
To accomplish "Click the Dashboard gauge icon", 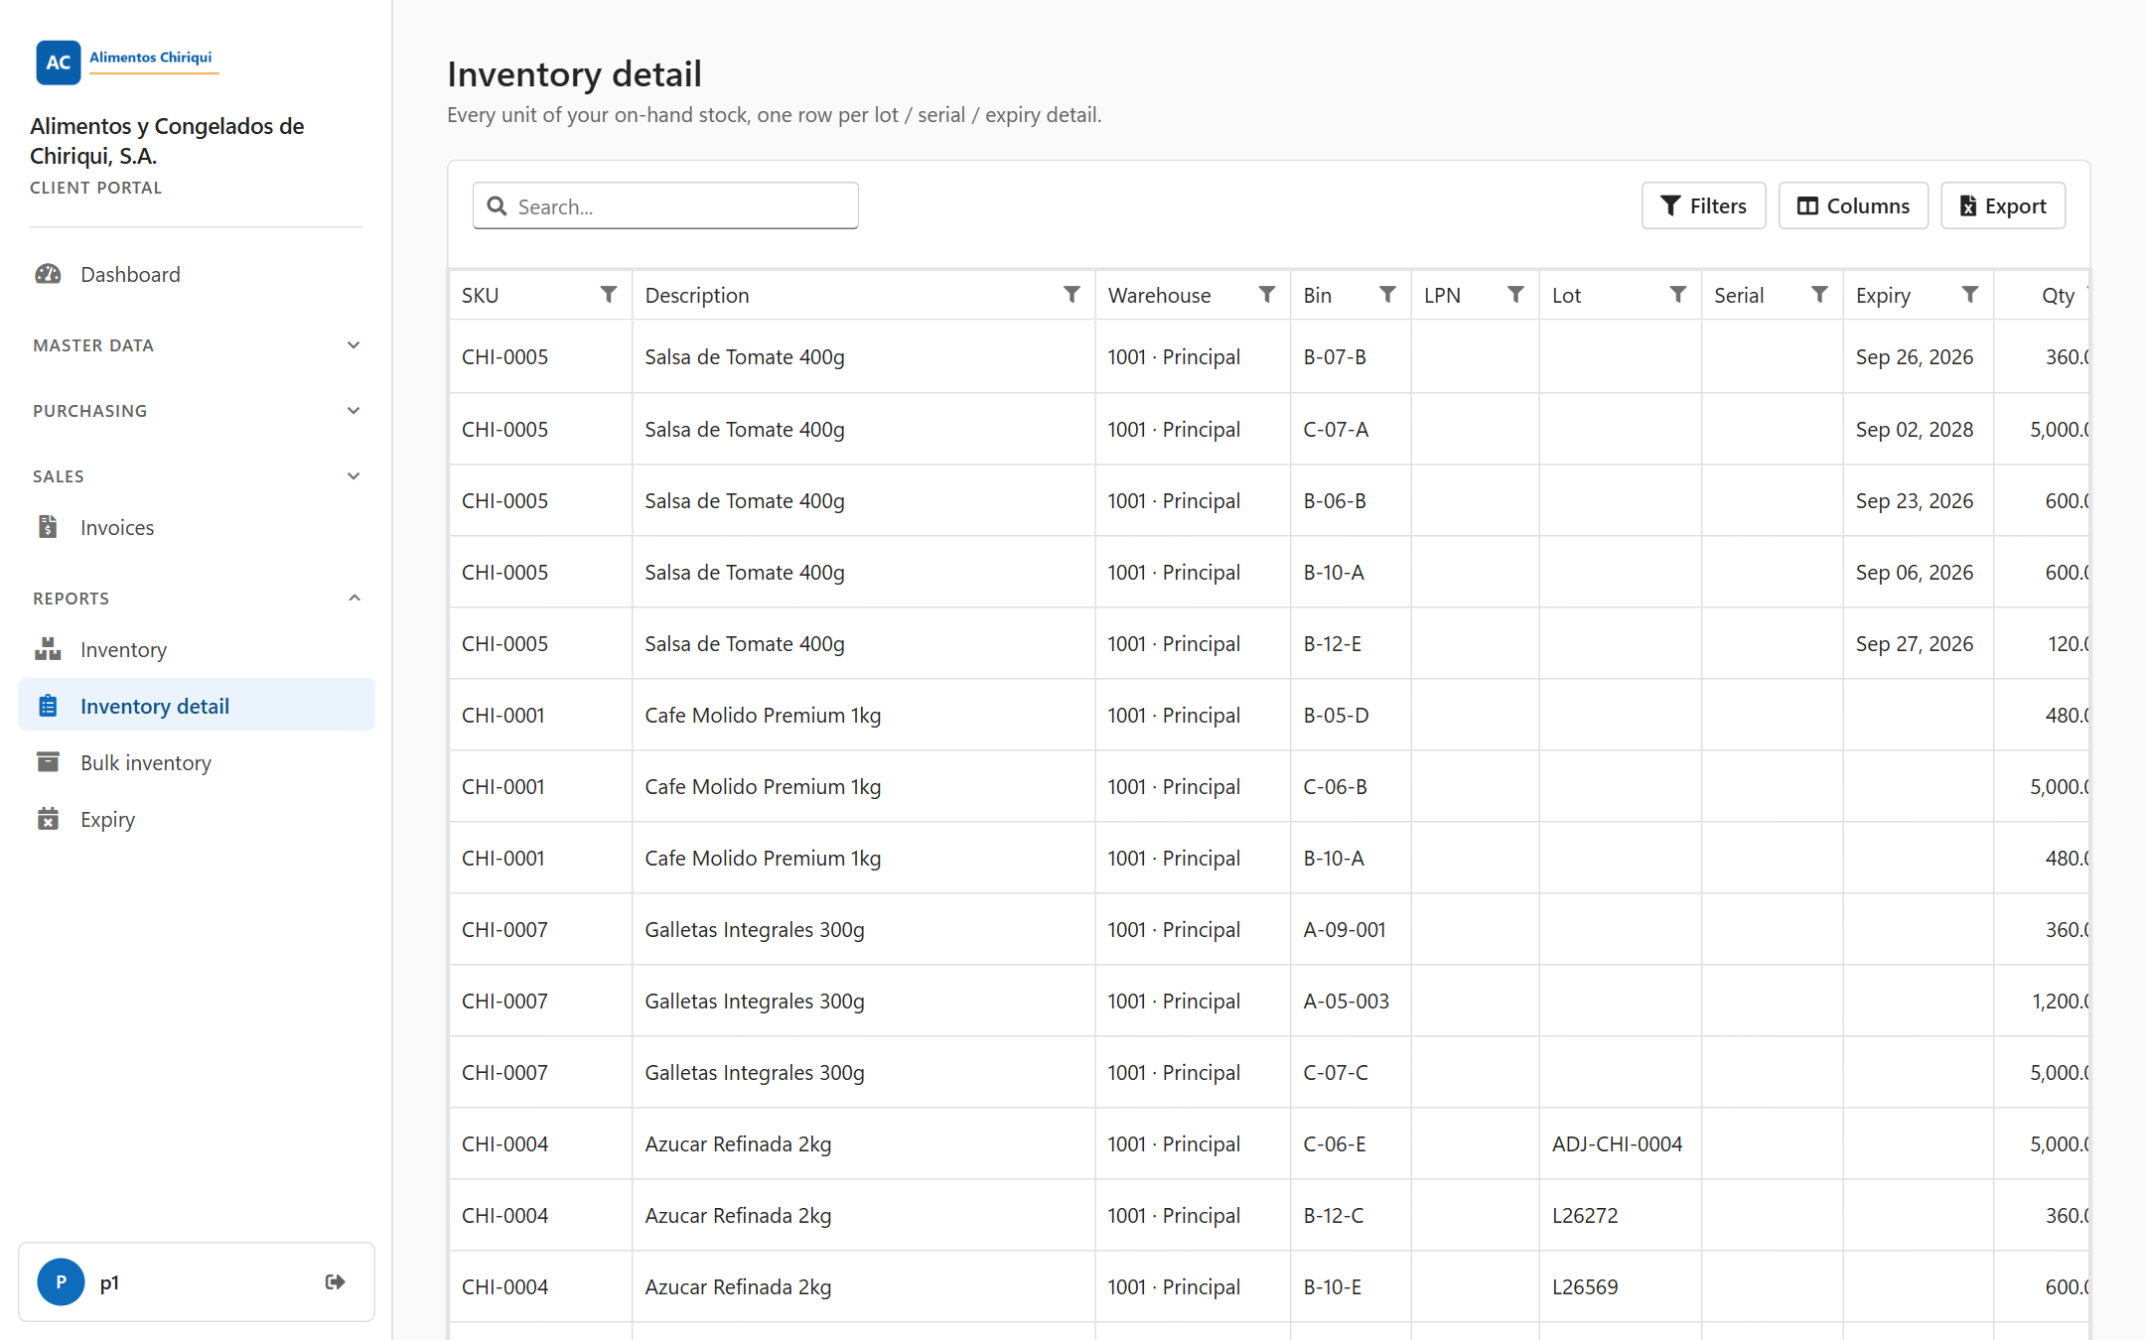I will click(48, 274).
